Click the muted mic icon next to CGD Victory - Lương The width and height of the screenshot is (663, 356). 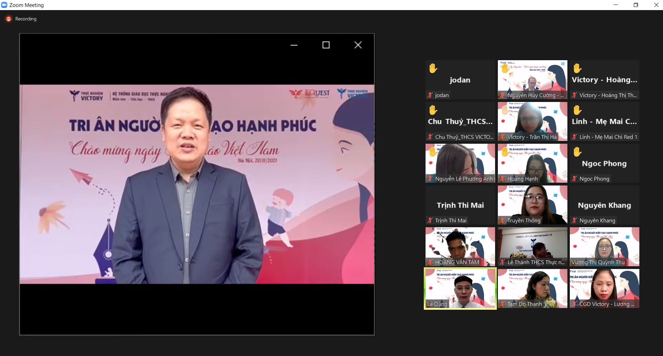pos(574,304)
